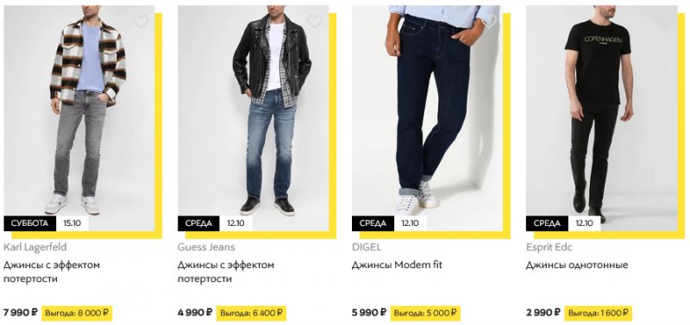Screen dimensions: 690x325
Task: Open Guess Jeans brand link
Action: coord(206,247)
